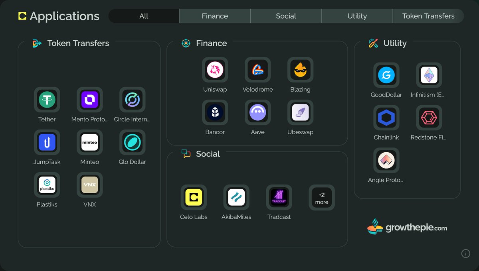Click the "Celo Labs" label
The width and height of the screenshot is (479, 271).
coord(194,217)
